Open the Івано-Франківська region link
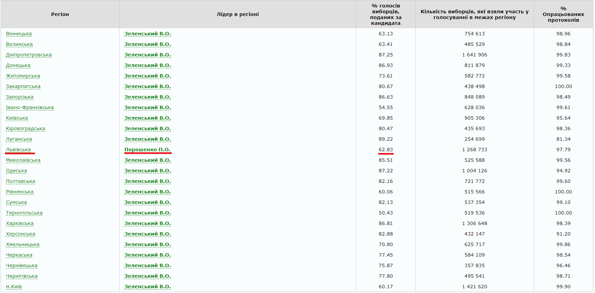 (x=30, y=107)
